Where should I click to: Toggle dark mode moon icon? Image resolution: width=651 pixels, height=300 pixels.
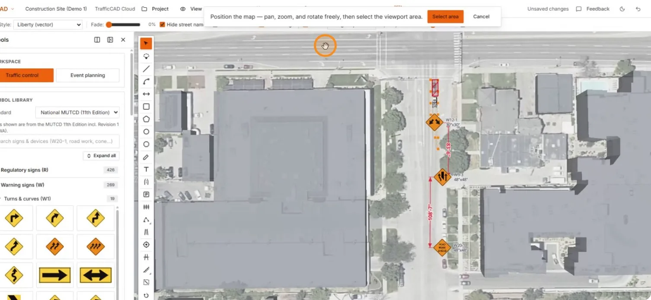pyautogui.click(x=622, y=9)
